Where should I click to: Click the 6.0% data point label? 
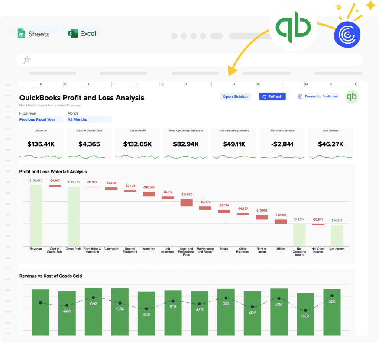click(x=93, y=303)
